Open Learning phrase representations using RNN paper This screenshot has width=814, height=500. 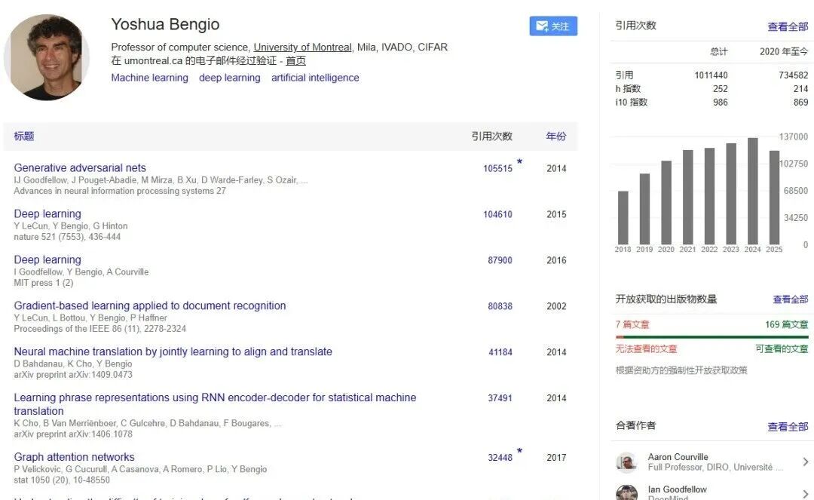click(x=215, y=404)
